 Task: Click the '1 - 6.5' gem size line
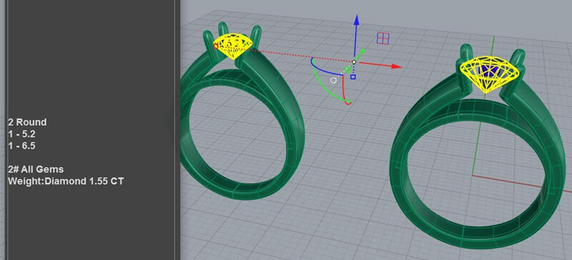coord(21,146)
